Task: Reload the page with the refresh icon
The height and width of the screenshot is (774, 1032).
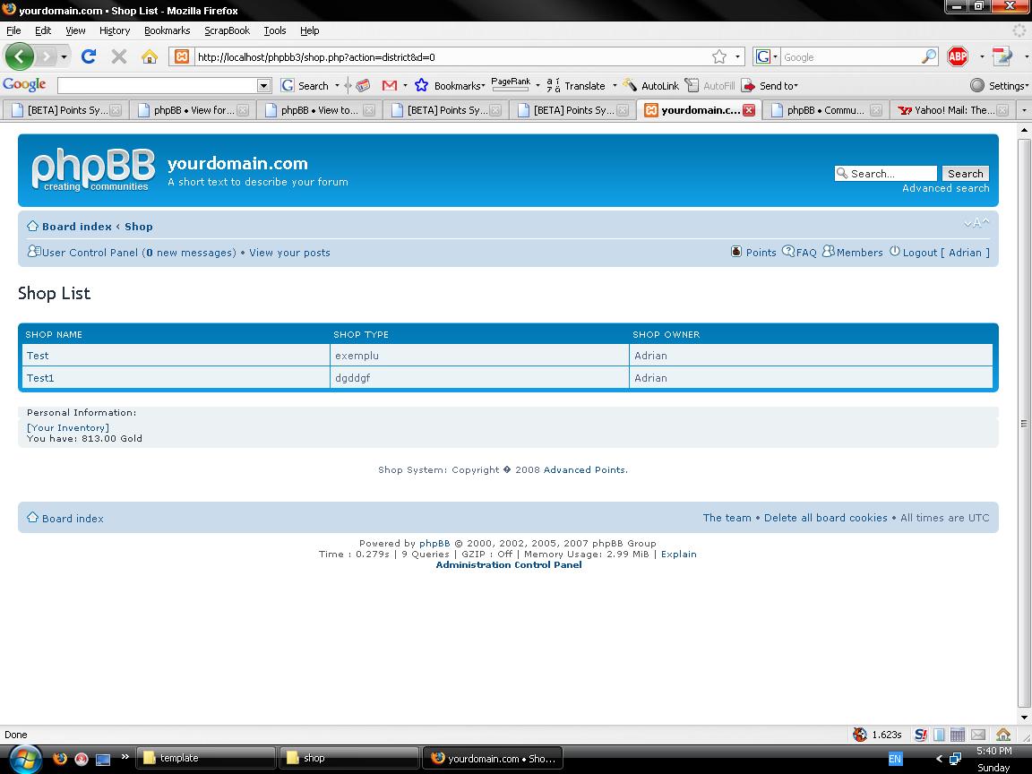Action: 88,56
